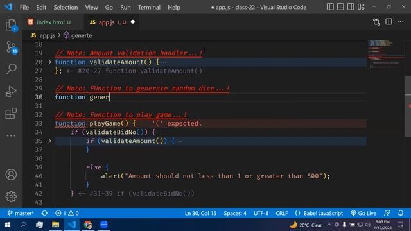The width and height of the screenshot is (411, 231).
Task: Open the Terminal menu
Action: tap(149, 7)
